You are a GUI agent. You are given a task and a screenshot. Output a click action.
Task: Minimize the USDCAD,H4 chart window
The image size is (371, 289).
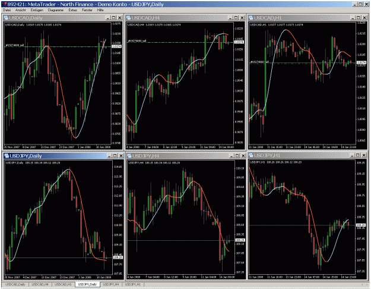230,18
